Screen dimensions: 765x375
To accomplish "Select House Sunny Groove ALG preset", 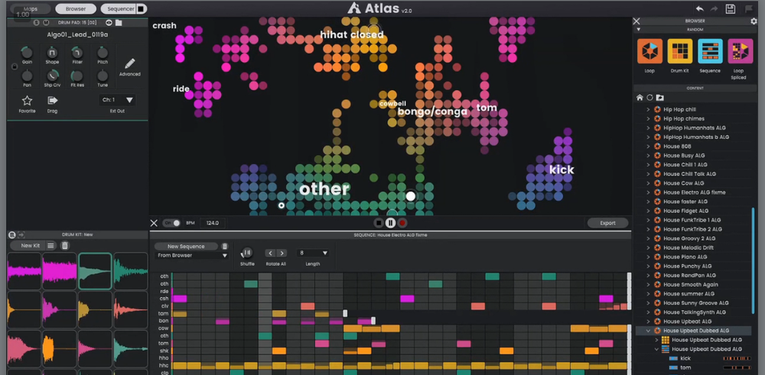I will (x=695, y=303).
